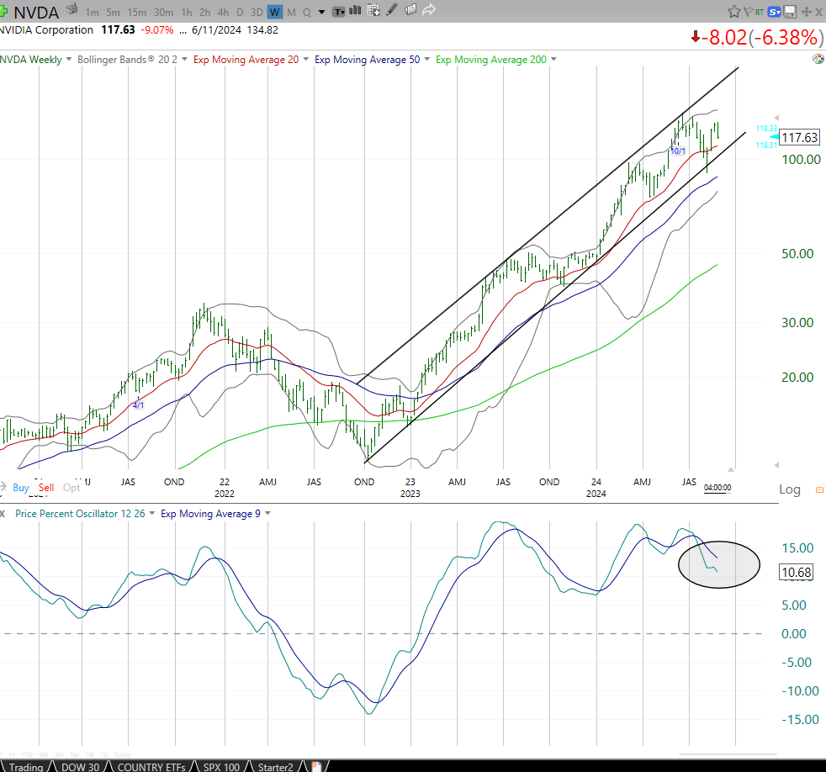Viewport: 826px width, 772px height.
Task: Open the blue S scale dropdown
Action: pos(775,12)
